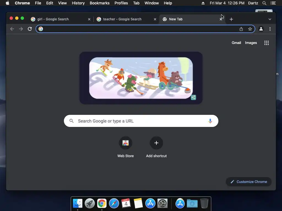Click the Dartz user name in menu bar
Viewport: 282px width, 211px height.
(253, 3)
